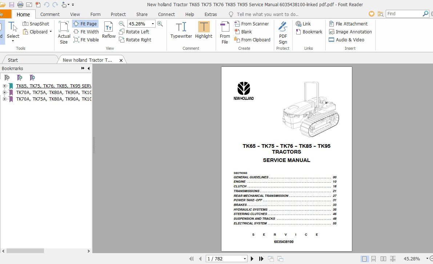Click the zoom in magnifier icon
433x264 pixels.
pos(160,24)
